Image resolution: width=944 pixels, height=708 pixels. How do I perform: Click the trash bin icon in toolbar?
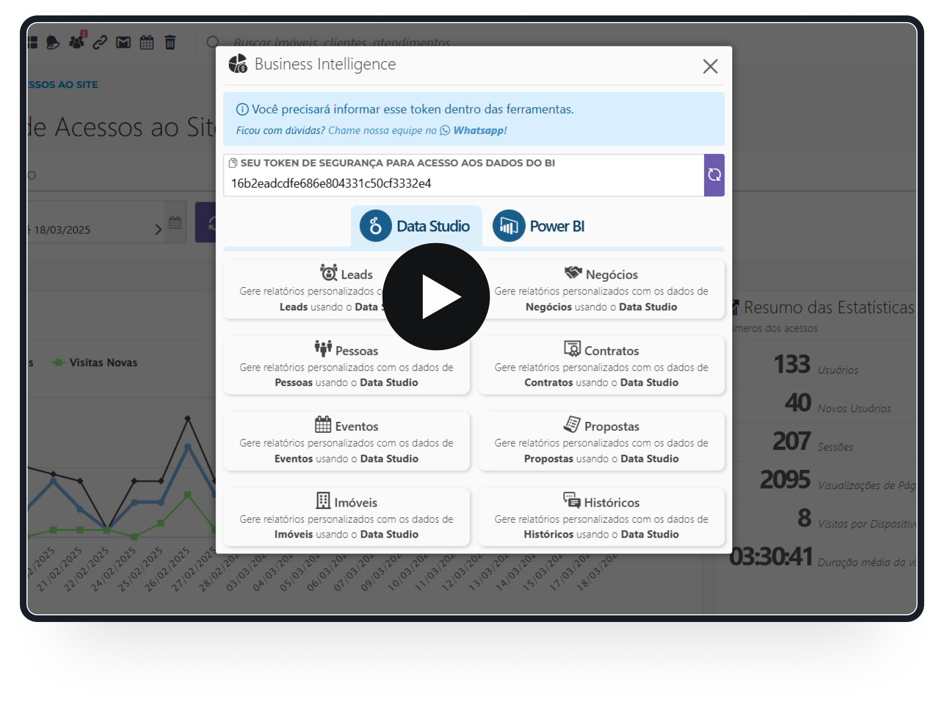coord(170,42)
